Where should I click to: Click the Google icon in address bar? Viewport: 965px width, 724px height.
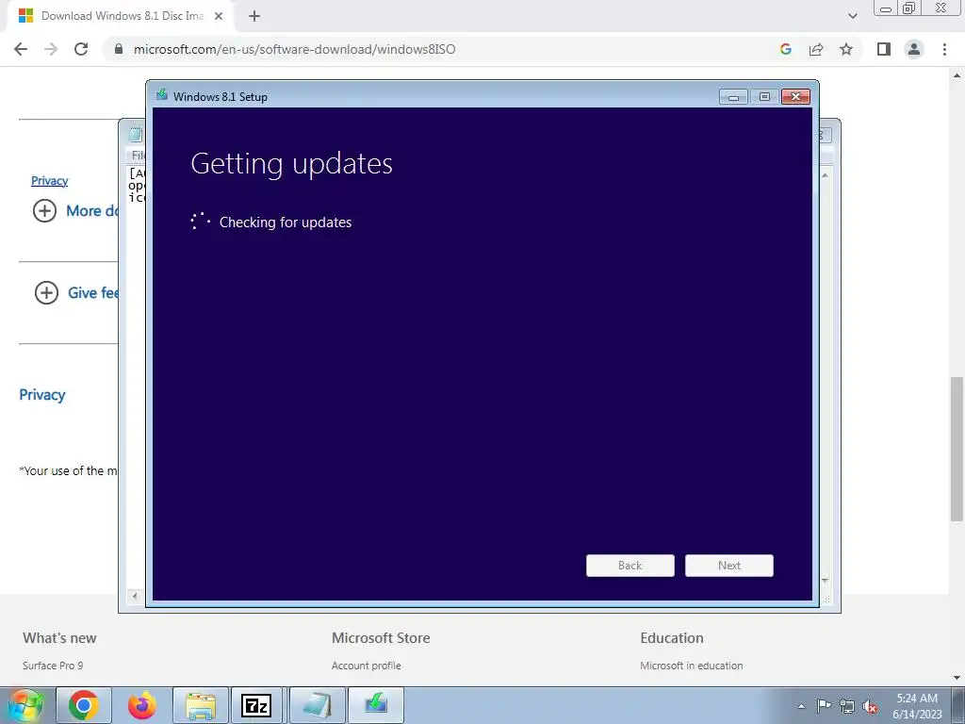(785, 49)
